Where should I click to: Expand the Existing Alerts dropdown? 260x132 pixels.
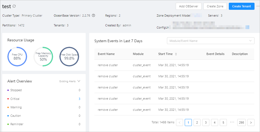tap(70, 81)
